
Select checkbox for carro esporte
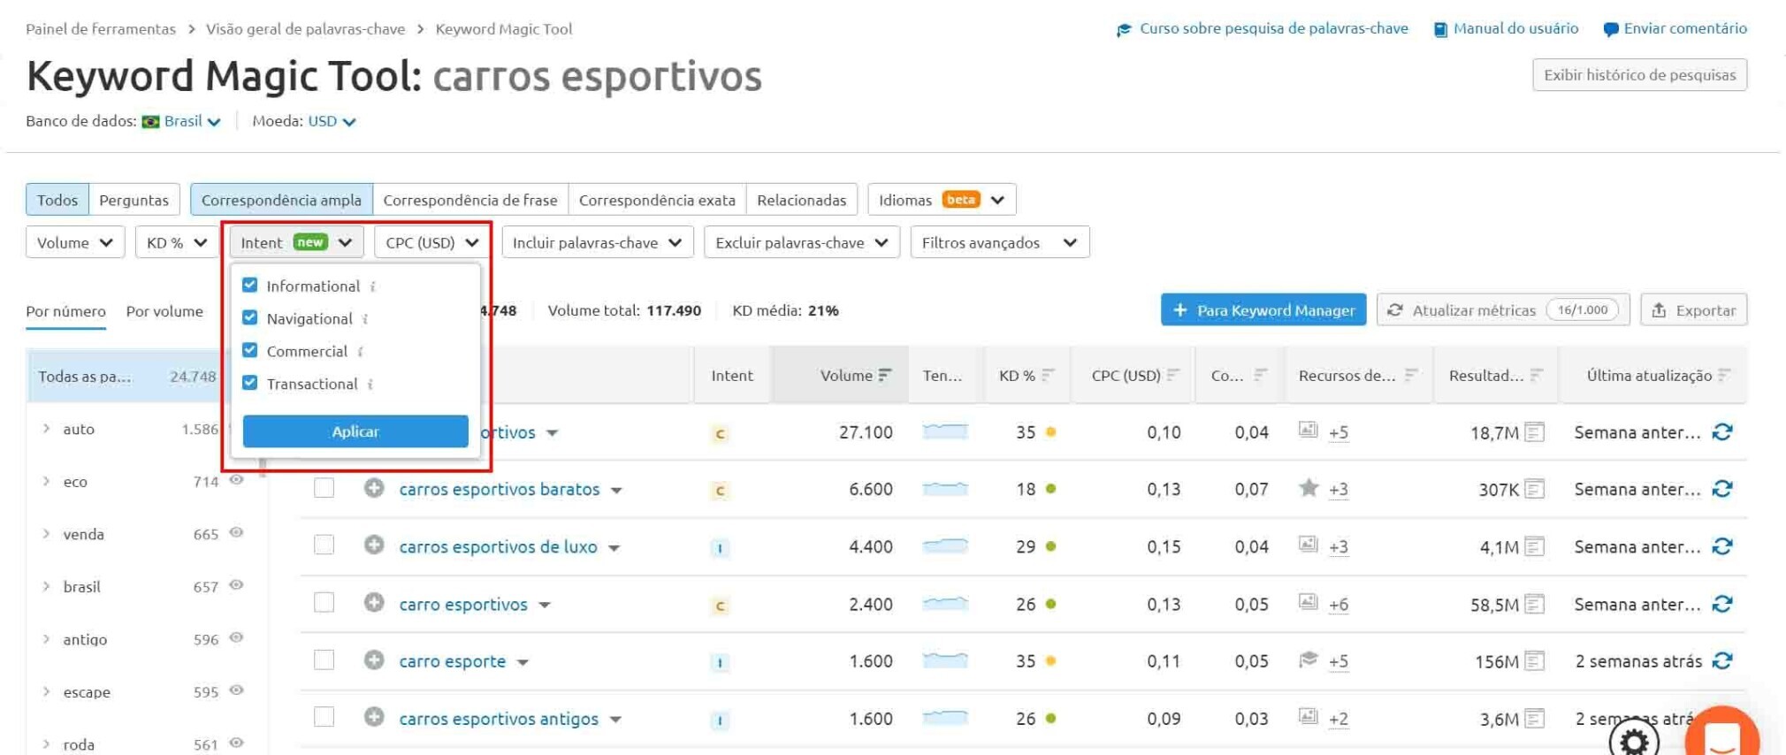point(324,660)
